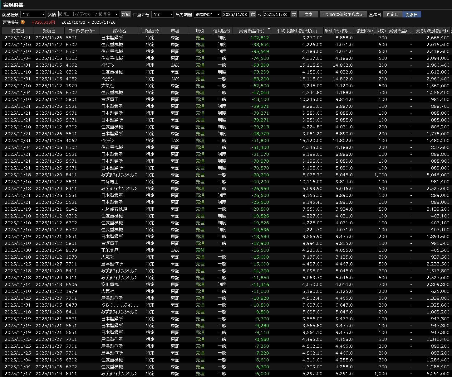
Task: Click the -11,416 loss cell
Action: 260,284
